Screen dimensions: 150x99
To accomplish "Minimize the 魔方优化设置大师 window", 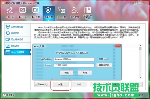I will pyautogui.click(x=133, y=3).
